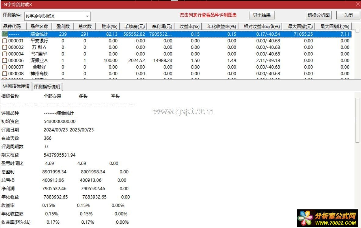The image size is (361, 228).
Task: Click the 导出结果 button
Action: click(x=262, y=15)
